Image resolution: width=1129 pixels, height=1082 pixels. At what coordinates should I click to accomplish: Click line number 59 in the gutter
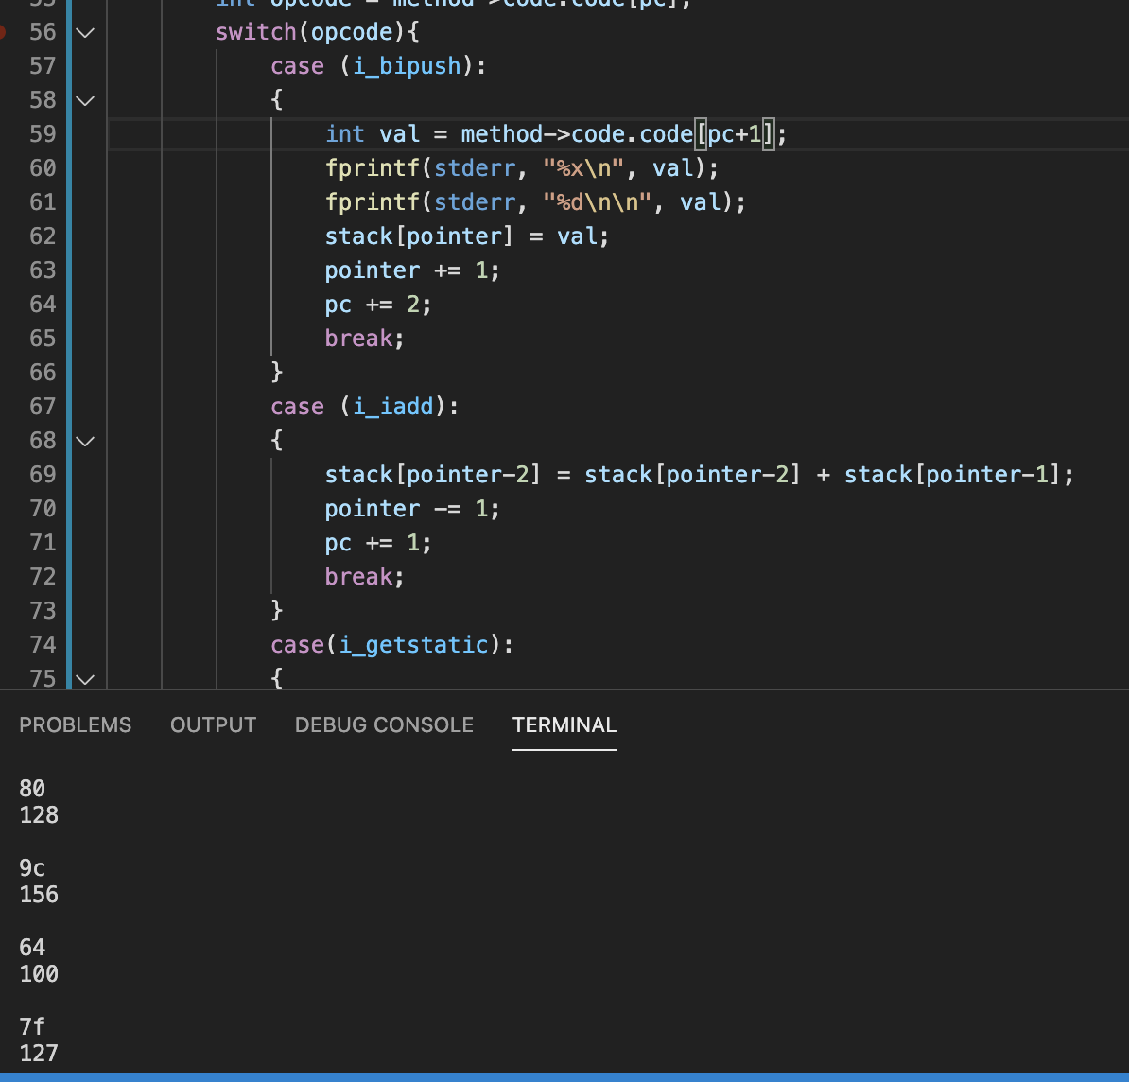[43, 134]
